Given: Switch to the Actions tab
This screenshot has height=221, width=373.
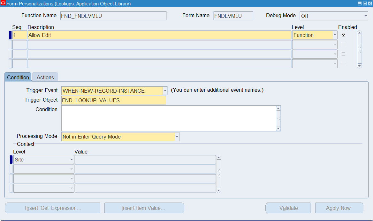Looking at the screenshot, I should (45, 77).
